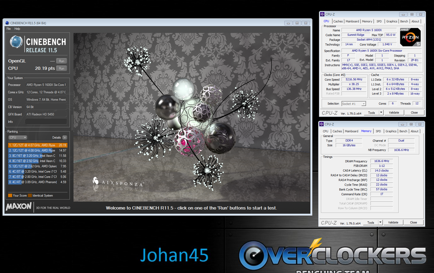
Task: Click the empty Info input field
Action: point(46,122)
